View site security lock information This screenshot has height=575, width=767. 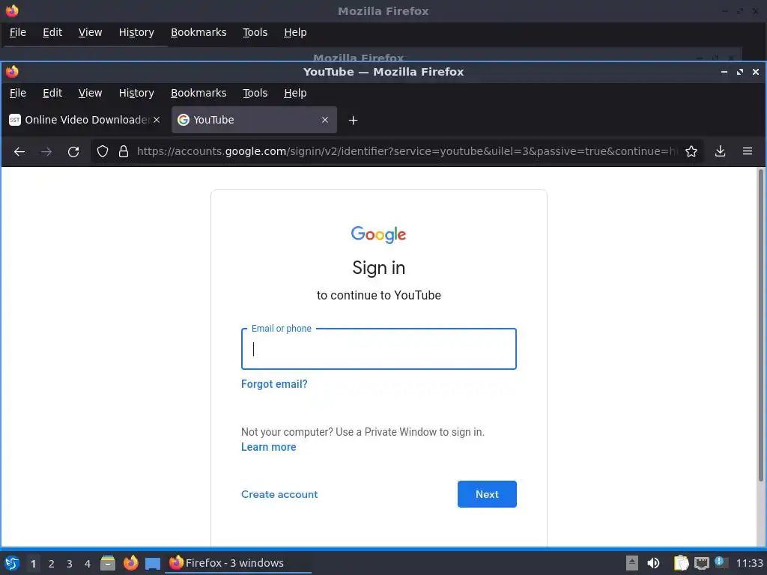(x=124, y=151)
